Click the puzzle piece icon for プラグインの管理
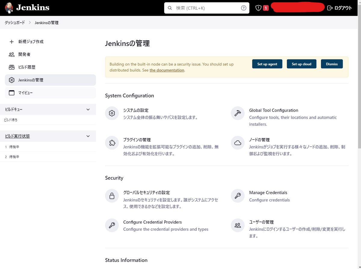This screenshot has width=361, height=269. [112, 143]
